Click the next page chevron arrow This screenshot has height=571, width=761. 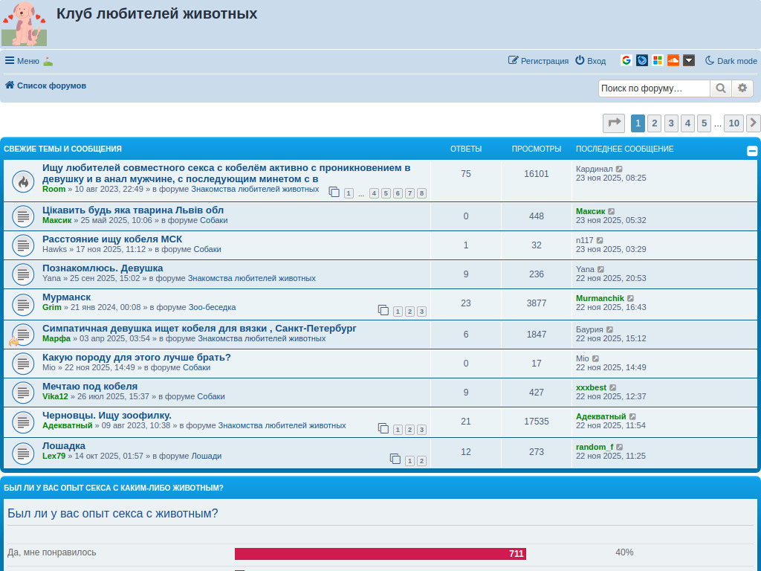click(x=753, y=123)
